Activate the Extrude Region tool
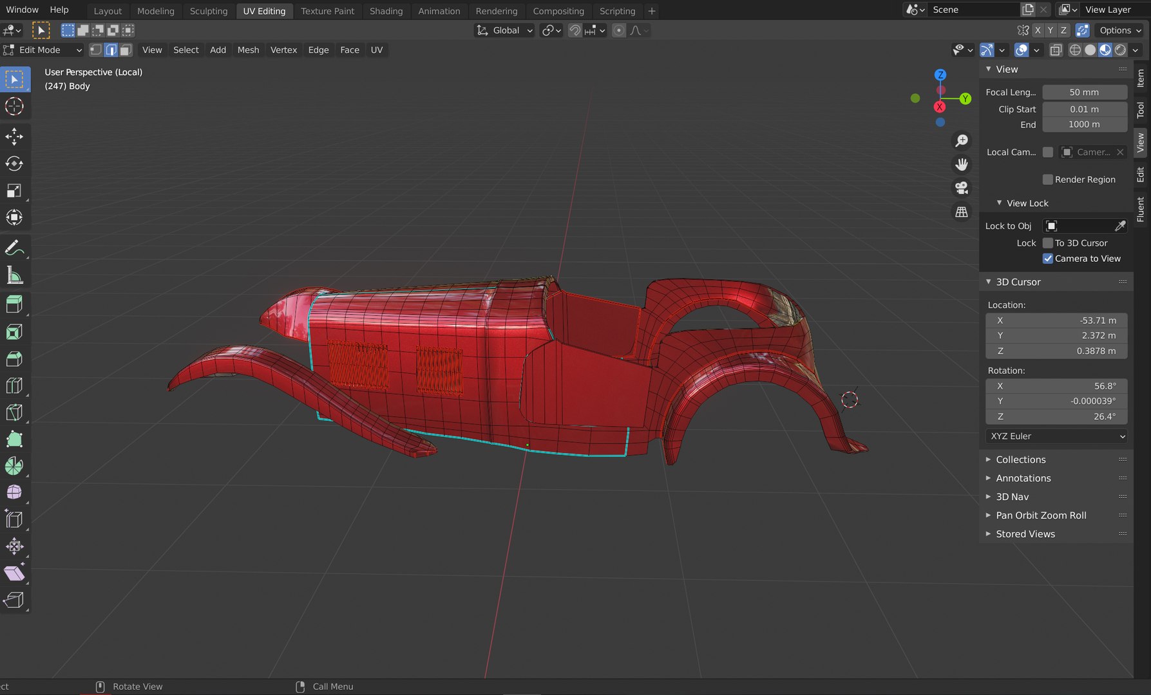The image size is (1151, 695). click(14, 304)
